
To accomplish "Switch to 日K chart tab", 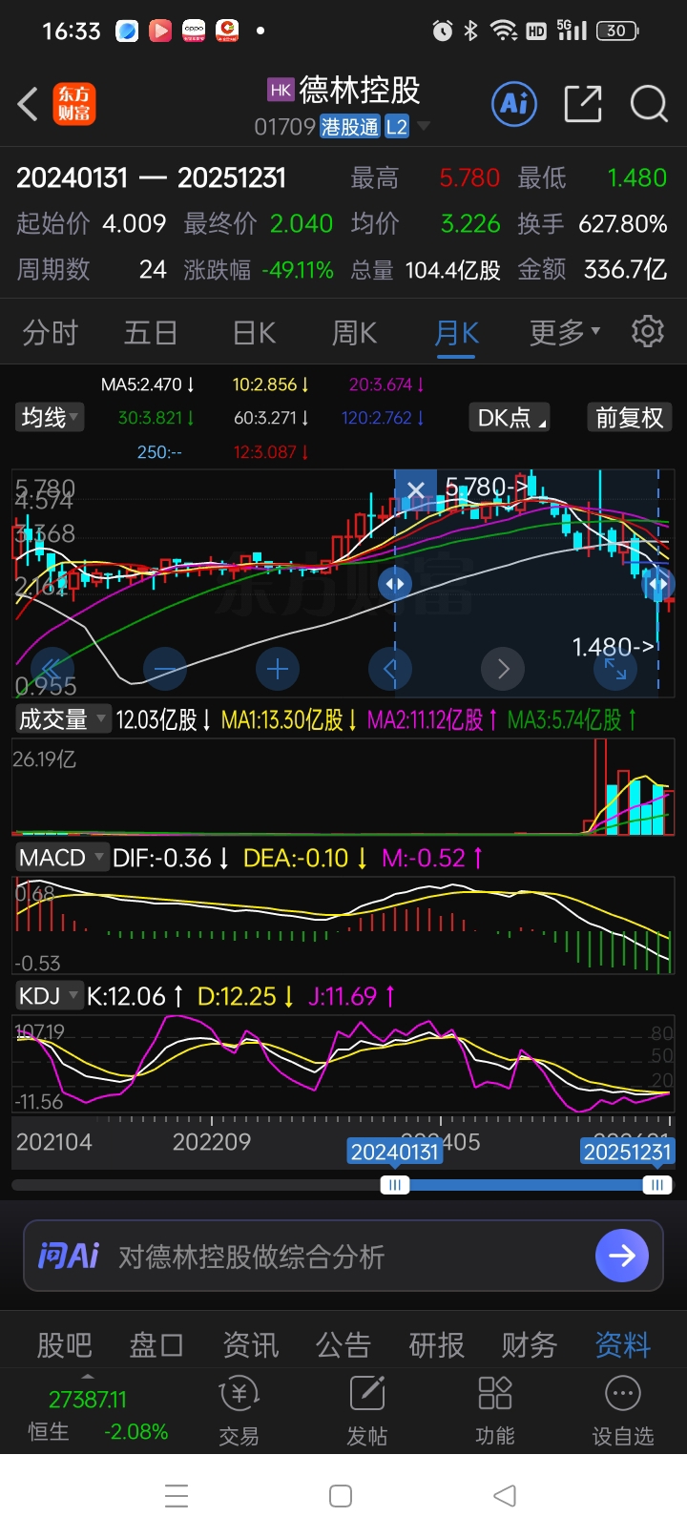I will click(254, 333).
